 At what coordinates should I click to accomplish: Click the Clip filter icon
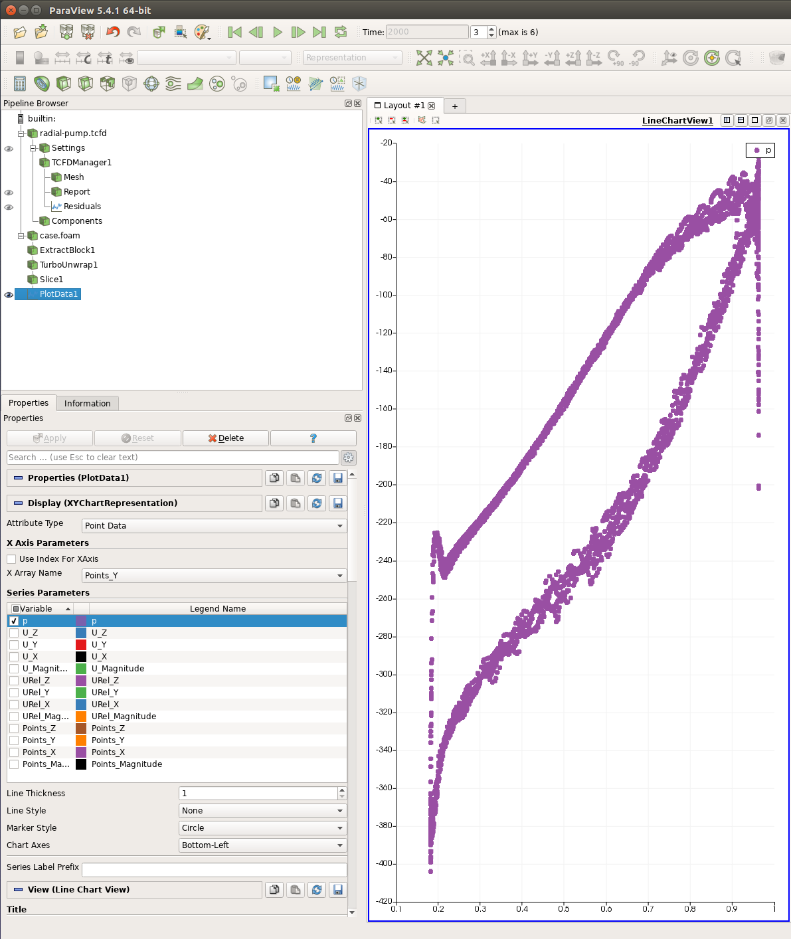pyautogui.click(x=64, y=84)
